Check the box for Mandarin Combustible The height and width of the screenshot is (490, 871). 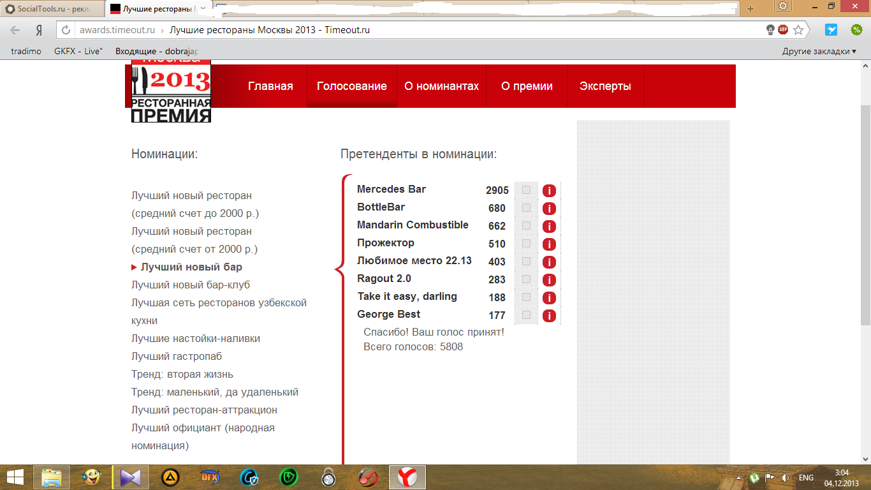tap(527, 226)
